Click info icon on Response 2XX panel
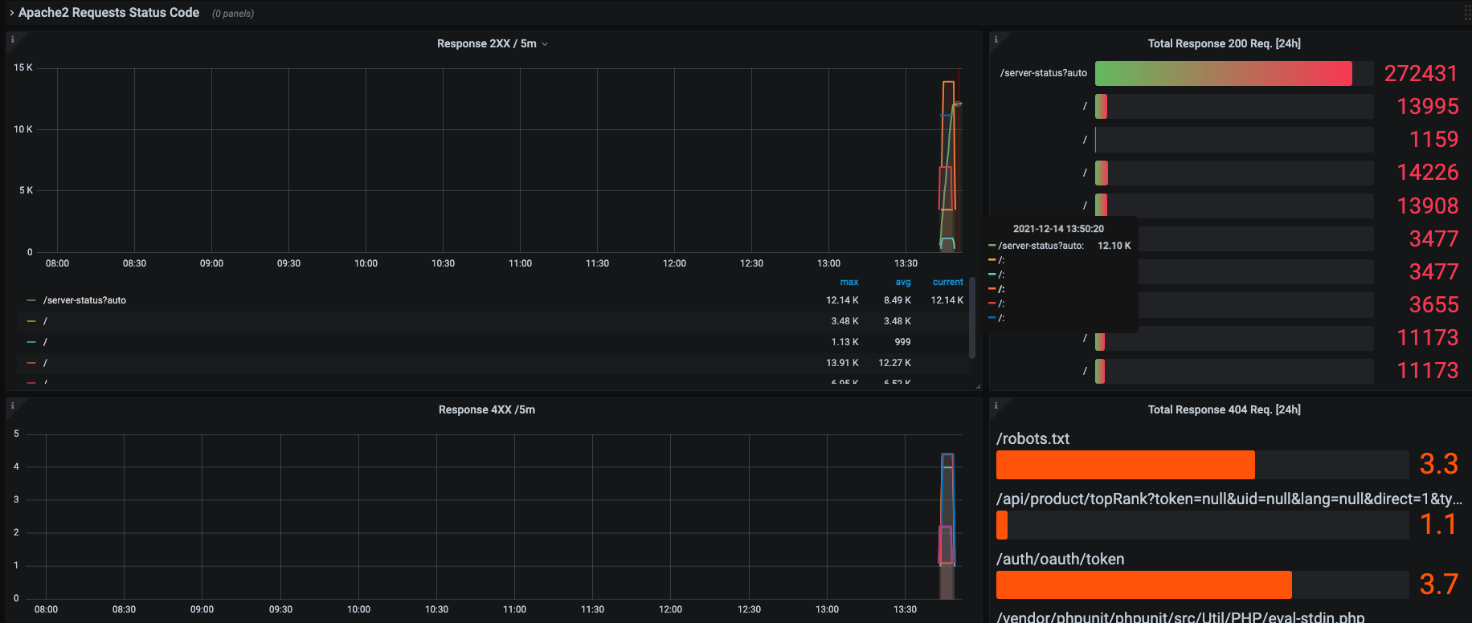 click(12, 39)
